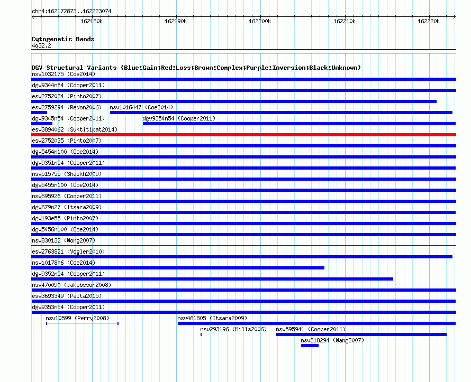Click the 162210k ruler label
The height and width of the screenshot is (382, 471).
click(345, 21)
